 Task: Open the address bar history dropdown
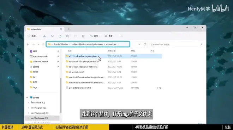(x=139, y=45)
